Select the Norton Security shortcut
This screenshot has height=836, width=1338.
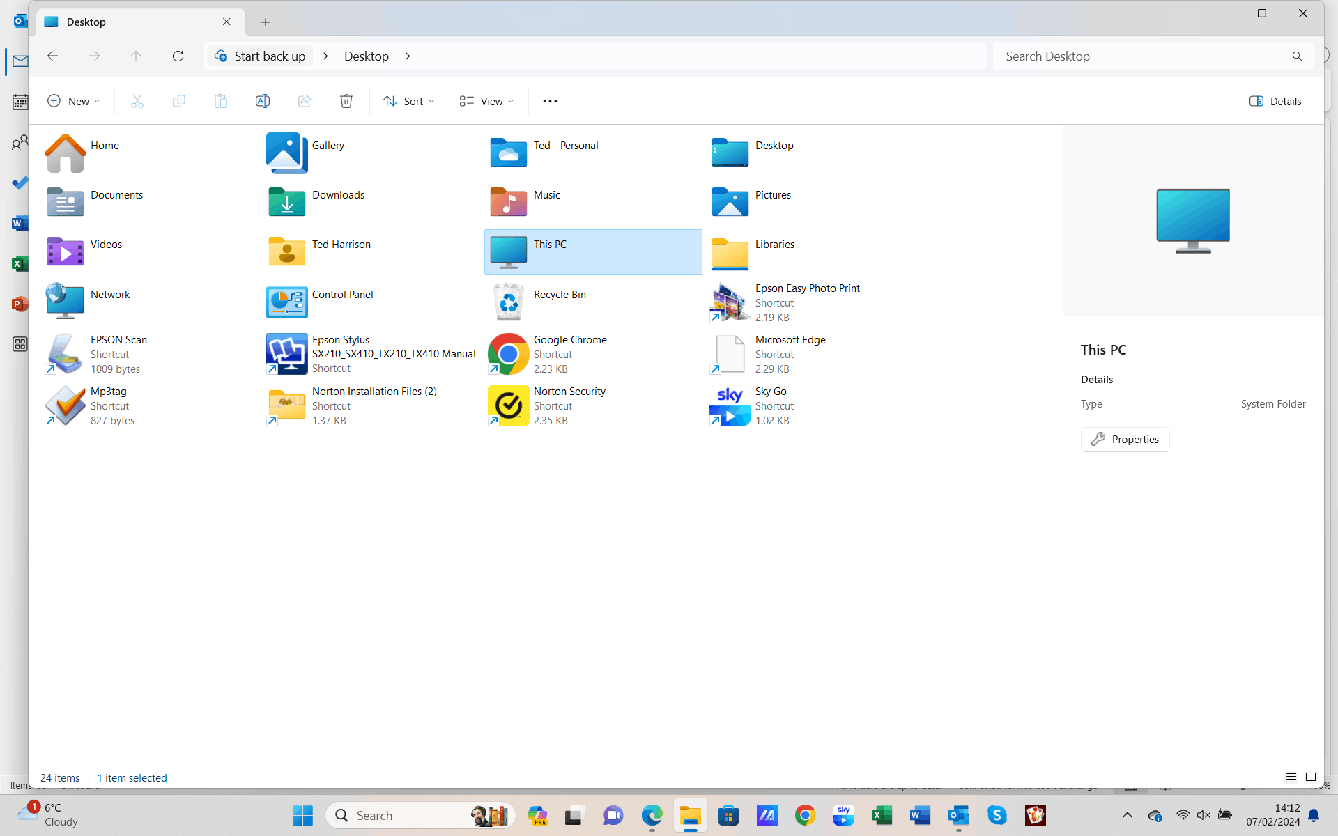pyautogui.click(x=509, y=405)
